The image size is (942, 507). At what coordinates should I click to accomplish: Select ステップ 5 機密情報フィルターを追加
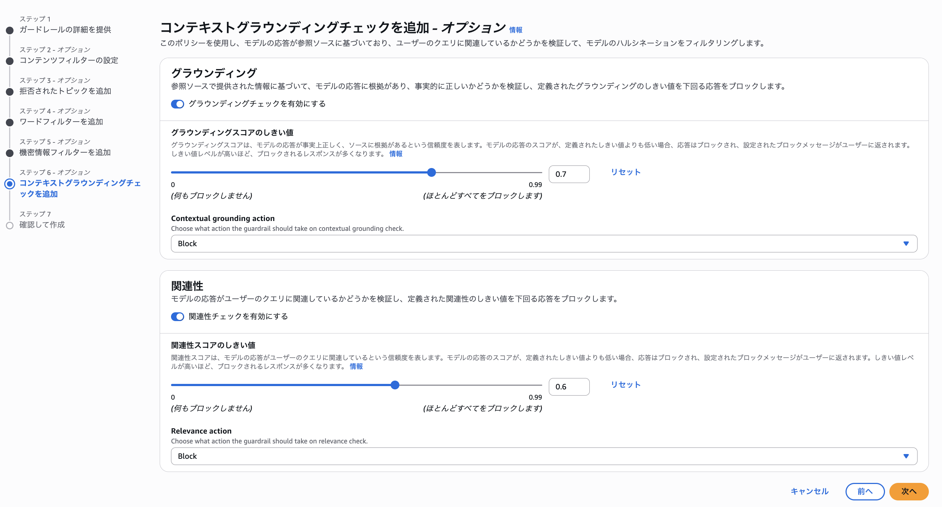coord(64,153)
